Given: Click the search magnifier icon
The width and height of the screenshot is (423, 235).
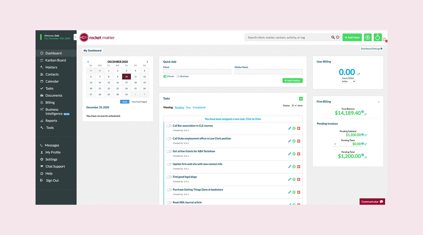Looking at the screenshot, I should [x=333, y=37].
